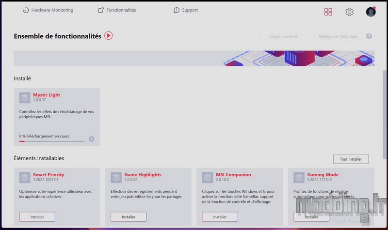Click the Mystic Light title
This screenshot has height=230, width=388.
pyautogui.click(x=47, y=95)
